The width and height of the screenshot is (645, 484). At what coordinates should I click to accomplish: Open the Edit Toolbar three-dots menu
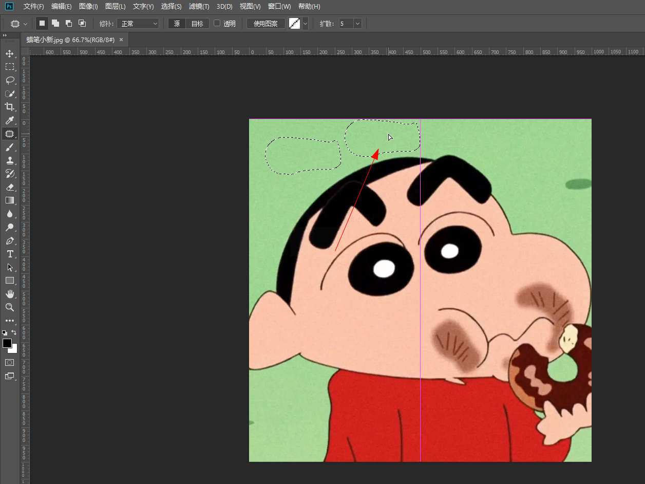point(10,321)
